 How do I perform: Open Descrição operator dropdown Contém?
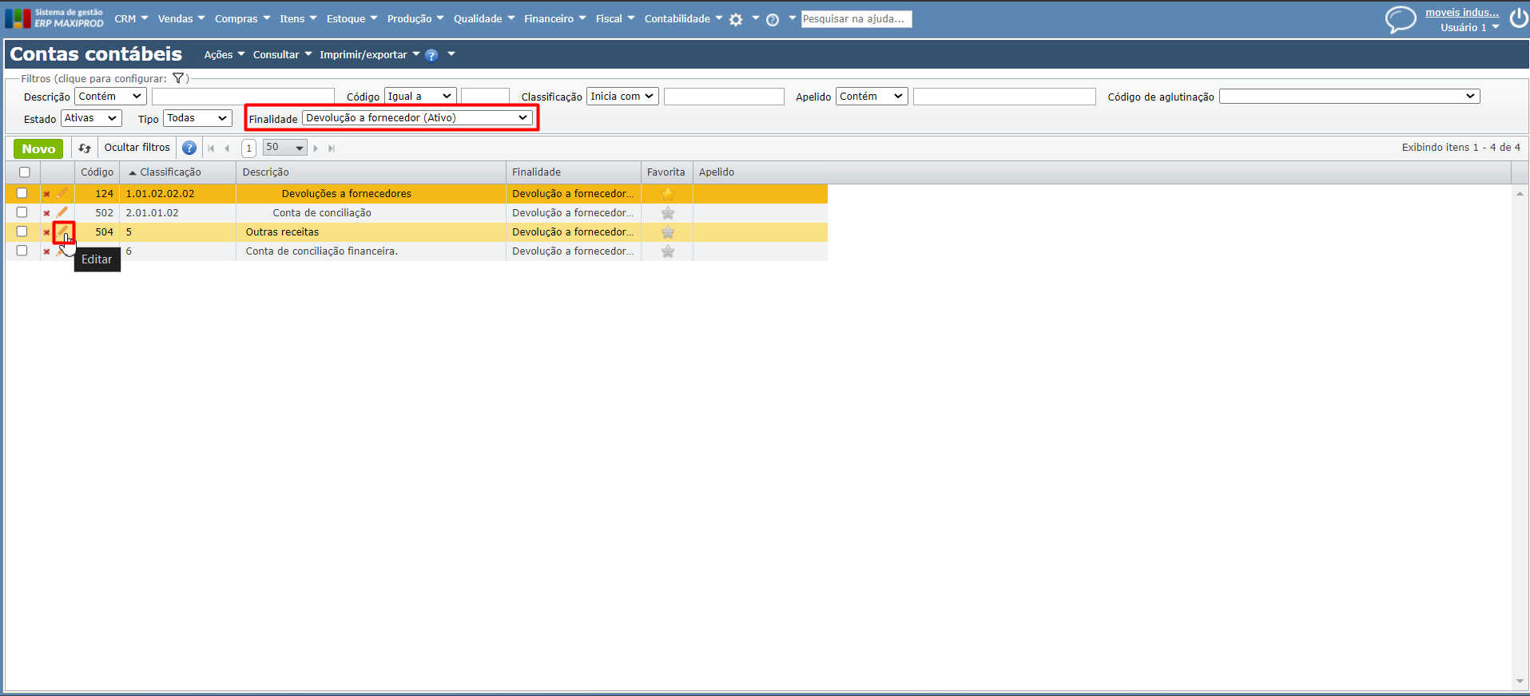110,97
